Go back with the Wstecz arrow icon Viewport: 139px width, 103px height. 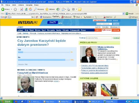[x=3, y=9]
